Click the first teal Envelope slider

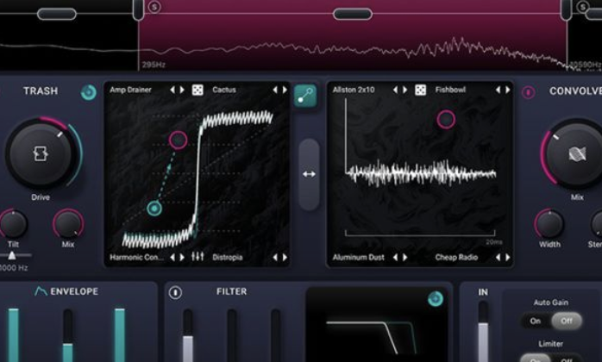(x=14, y=334)
